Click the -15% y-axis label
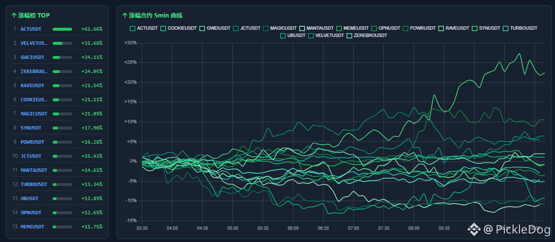The width and height of the screenshot is (555, 242). tap(131, 221)
